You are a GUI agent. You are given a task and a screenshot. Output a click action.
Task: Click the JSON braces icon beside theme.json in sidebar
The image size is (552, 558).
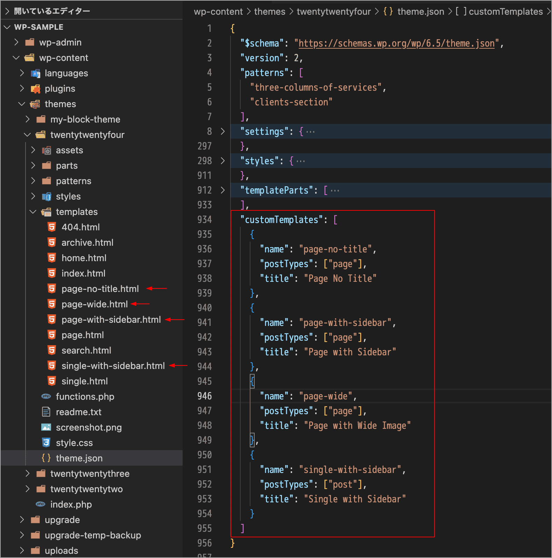(x=46, y=458)
